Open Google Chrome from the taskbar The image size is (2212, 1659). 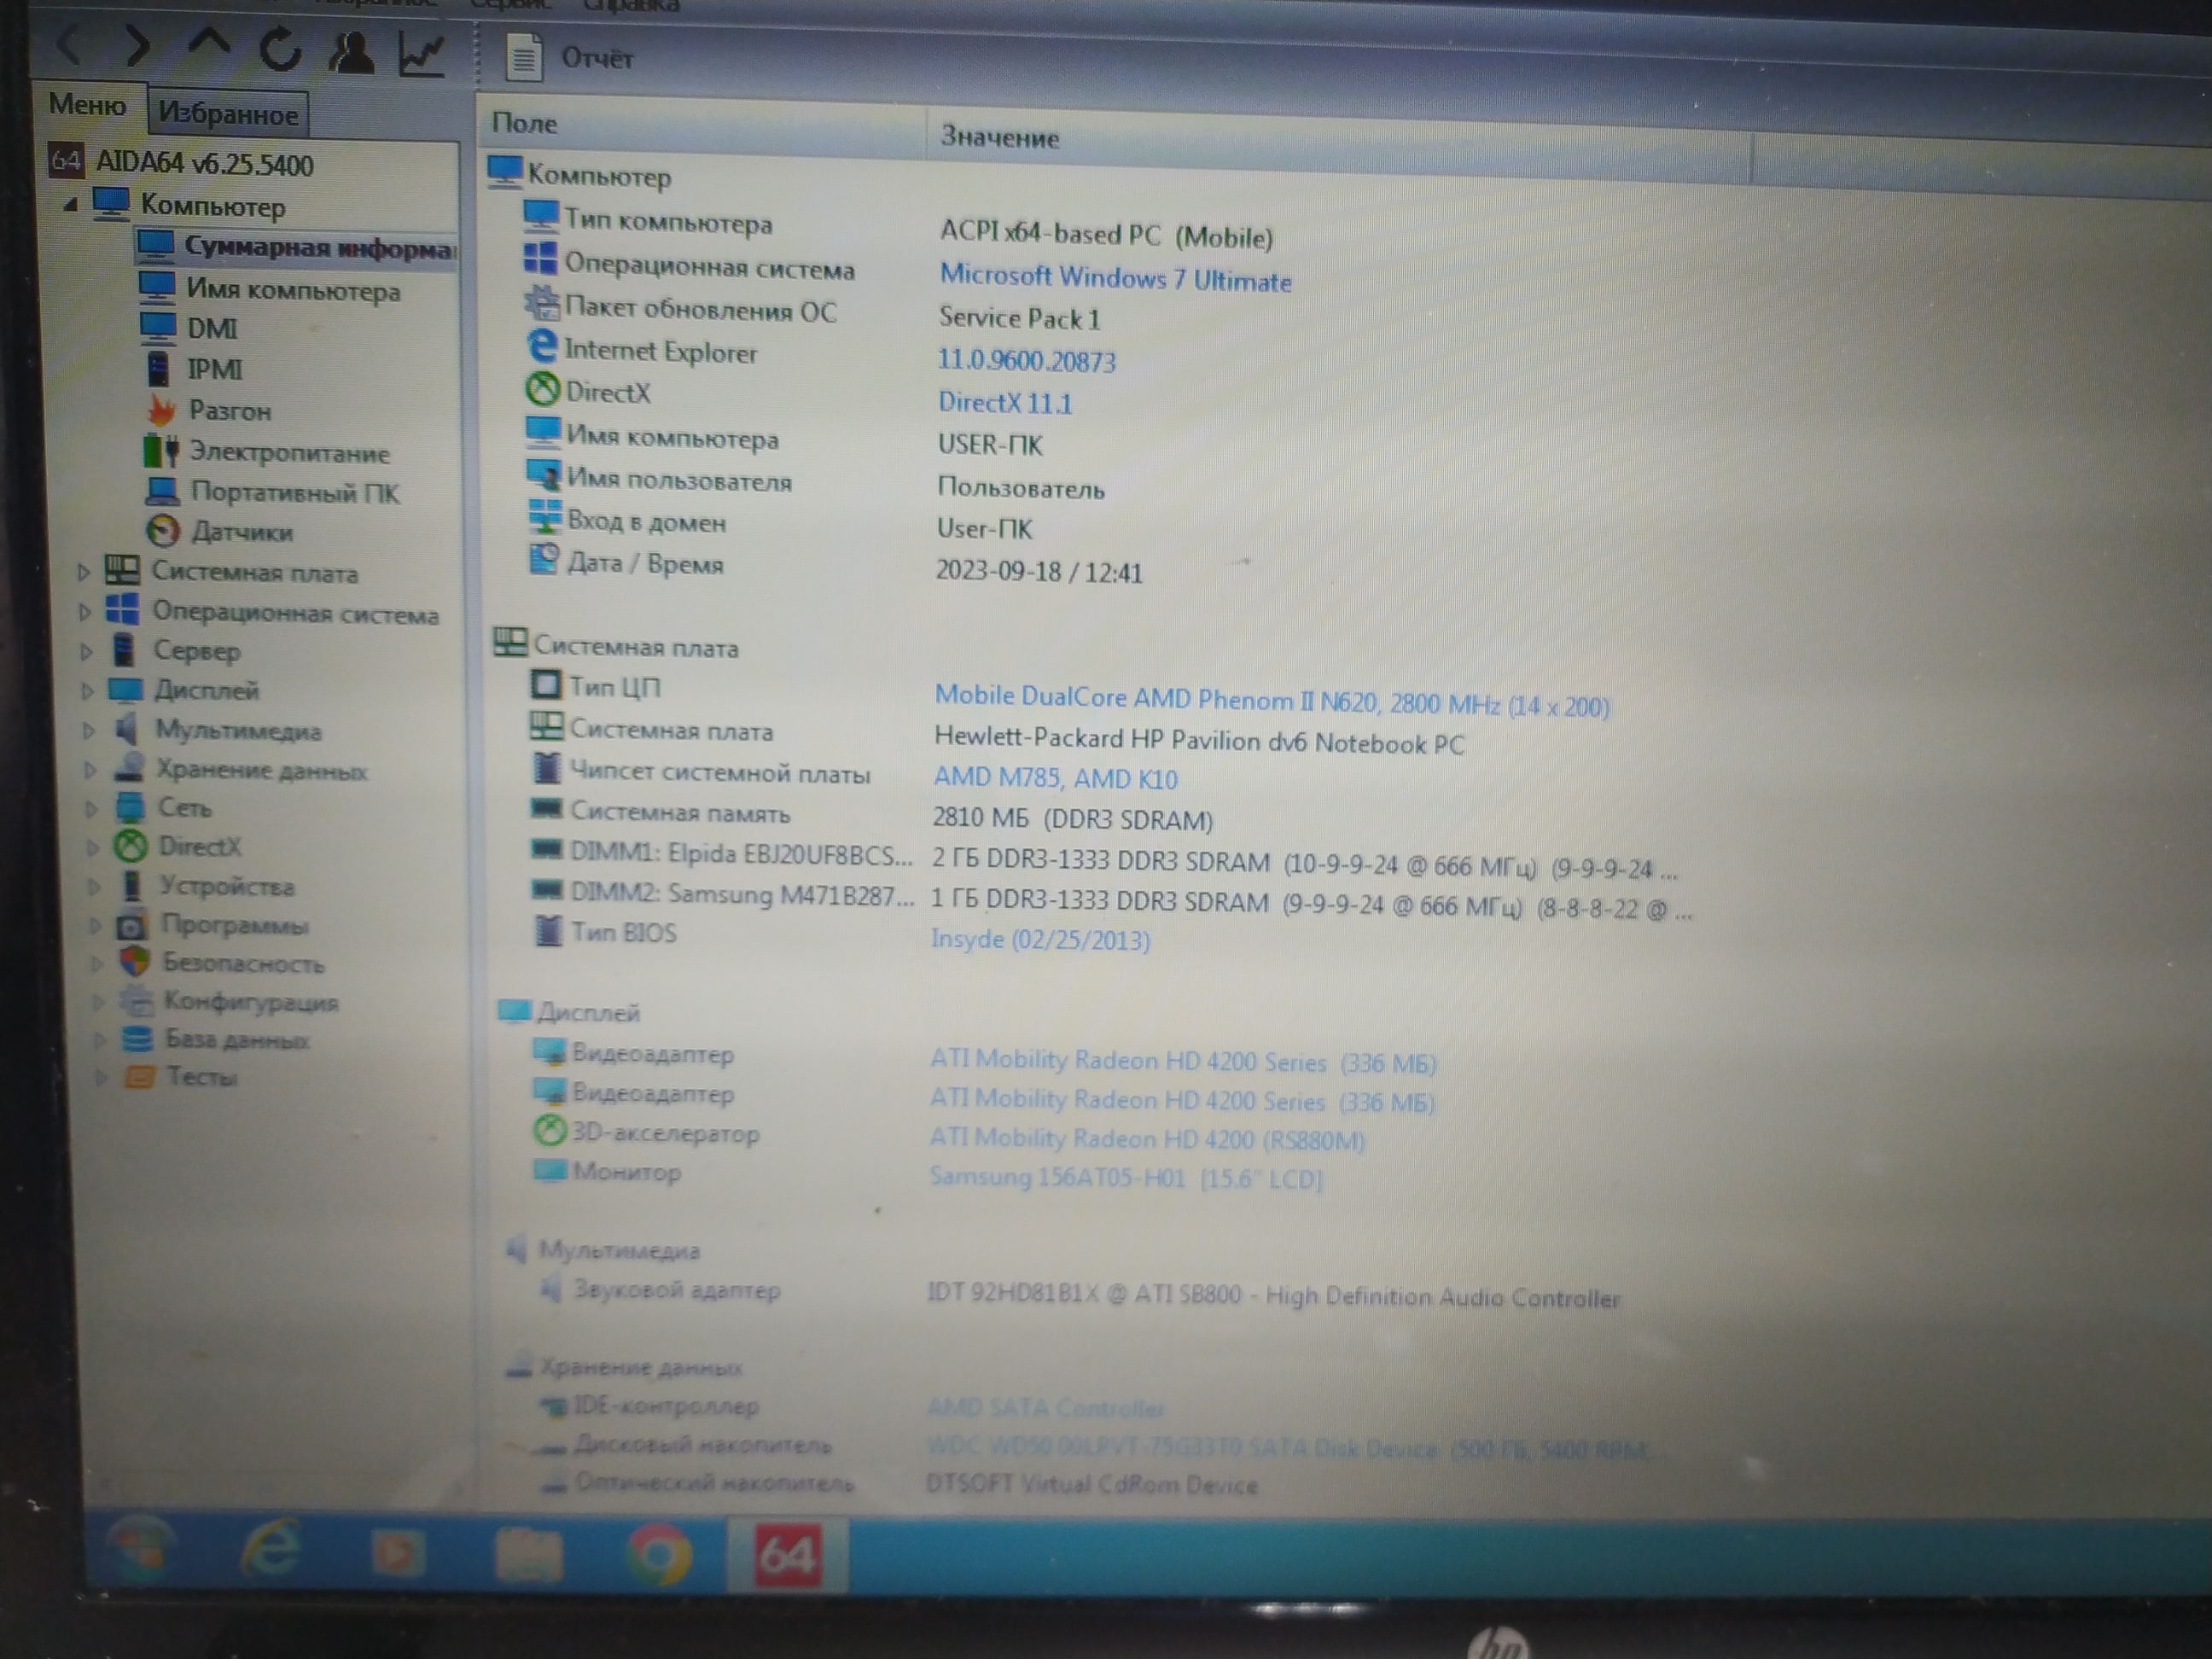pyautogui.click(x=658, y=1556)
